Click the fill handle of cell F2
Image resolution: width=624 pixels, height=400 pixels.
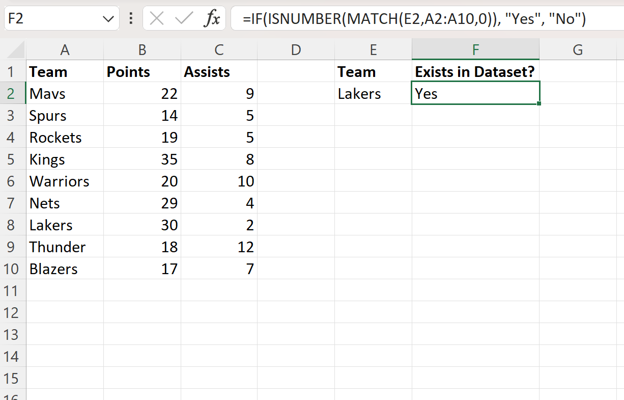click(x=539, y=102)
